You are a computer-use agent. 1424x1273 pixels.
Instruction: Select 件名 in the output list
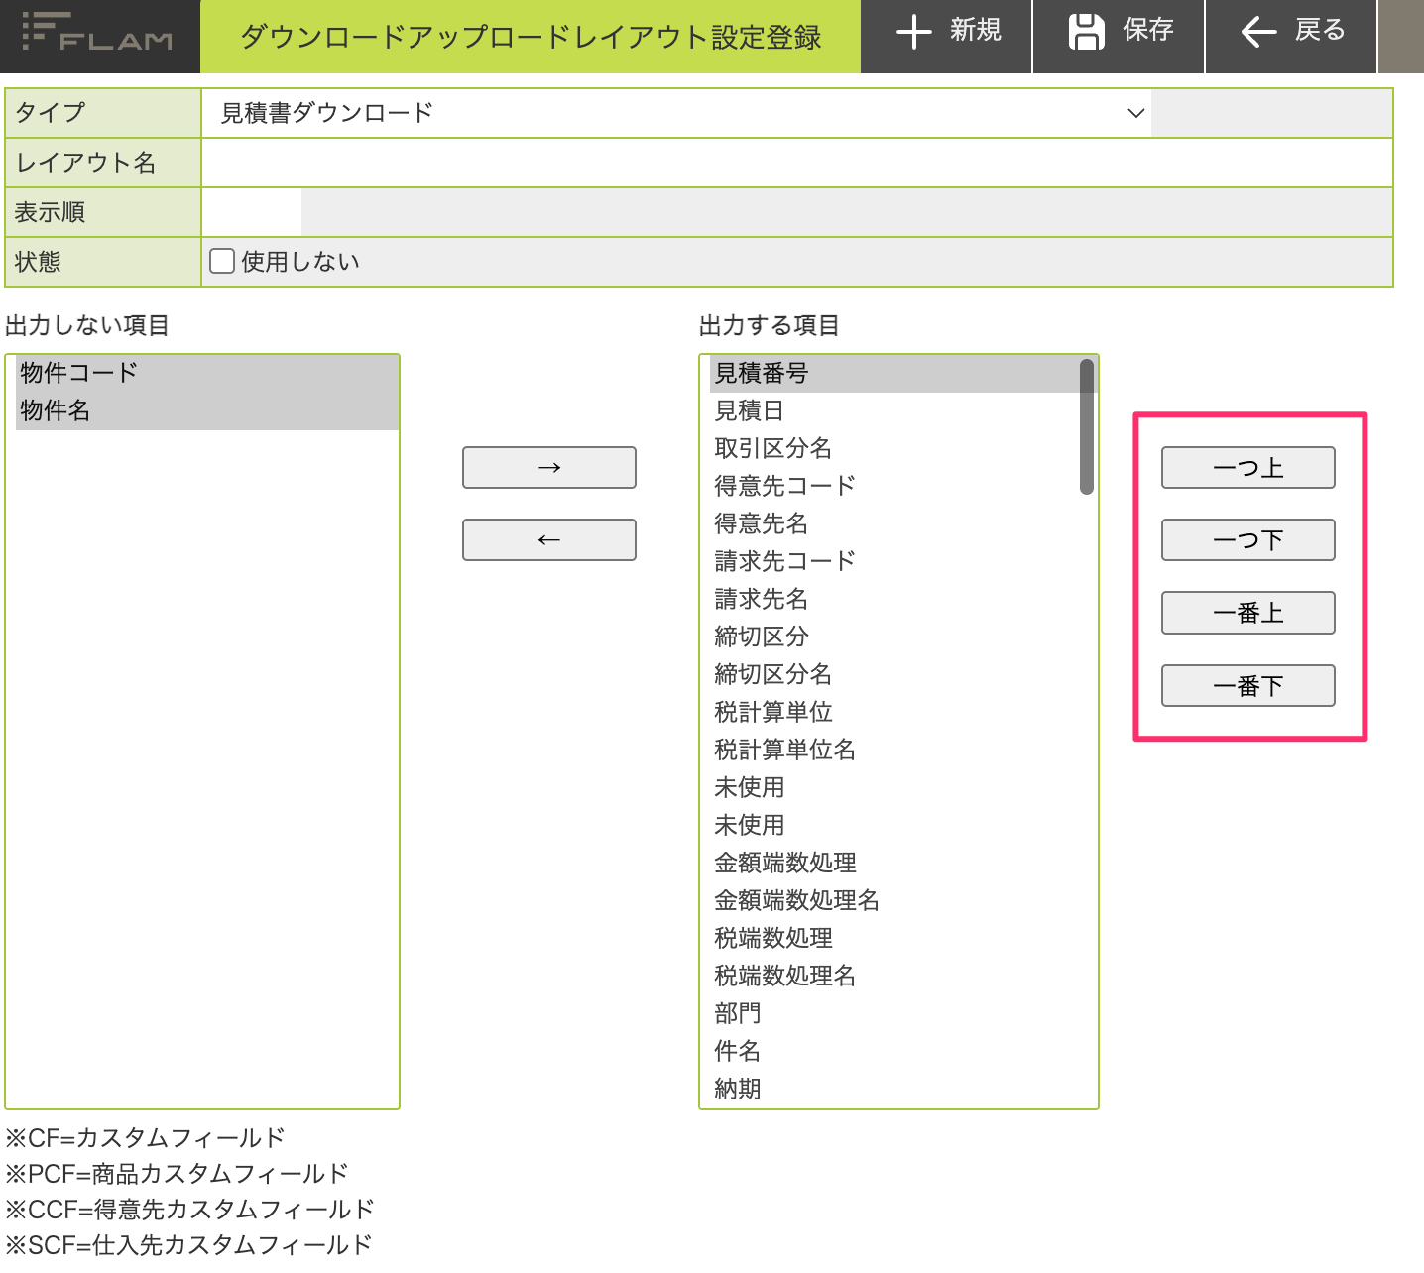coord(894,1051)
